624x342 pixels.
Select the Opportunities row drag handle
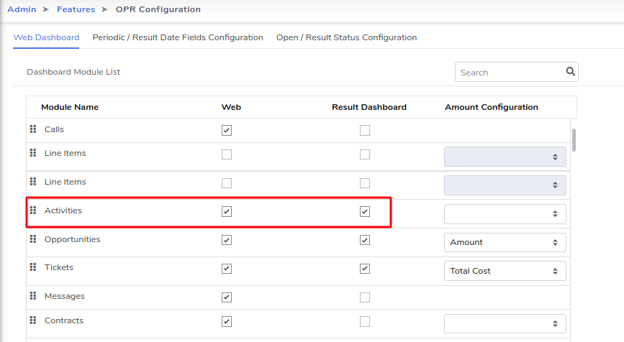[33, 239]
